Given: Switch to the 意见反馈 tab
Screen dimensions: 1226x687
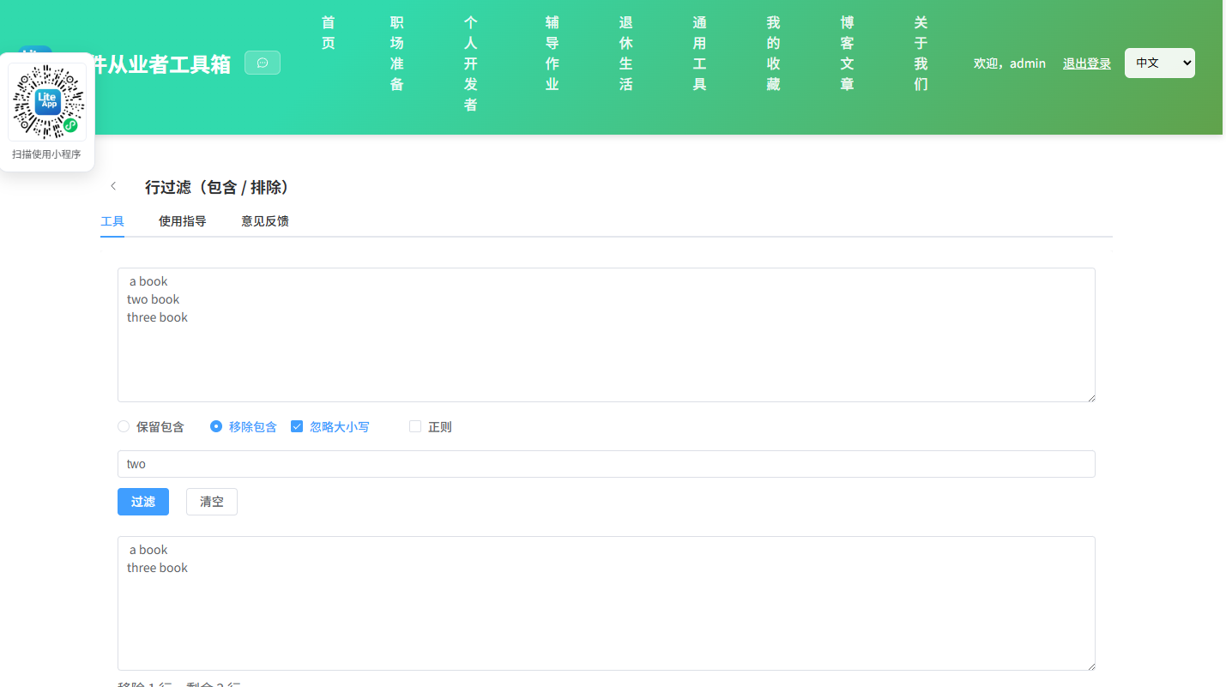Looking at the screenshot, I should coord(265,221).
